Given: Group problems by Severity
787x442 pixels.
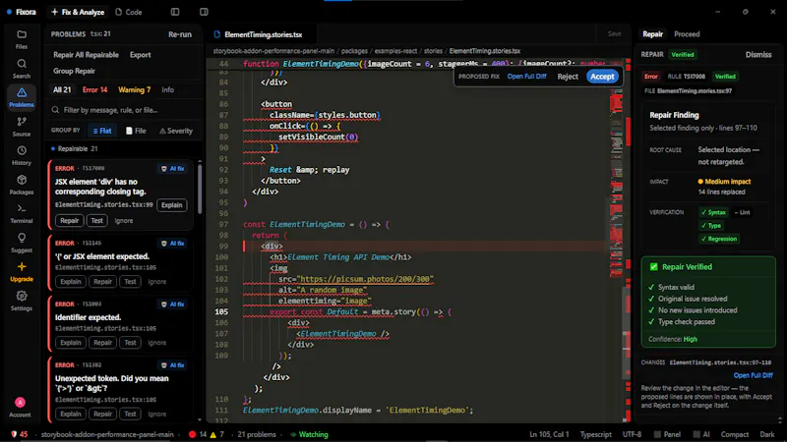Looking at the screenshot, I should pyautogui.click(x=176, y=131).
